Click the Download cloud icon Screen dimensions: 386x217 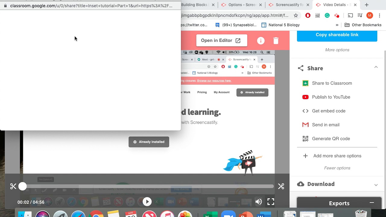(301, 184)
